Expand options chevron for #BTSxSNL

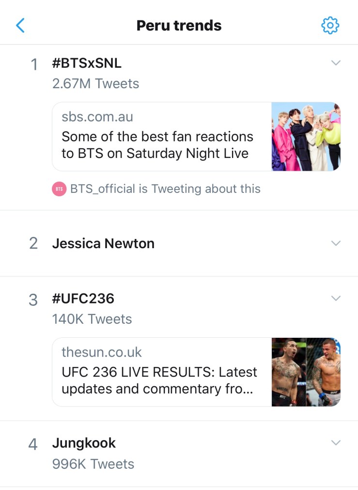point(336,63)
